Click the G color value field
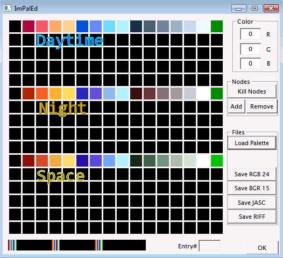The image size is (283, 258). click(250, 49)
